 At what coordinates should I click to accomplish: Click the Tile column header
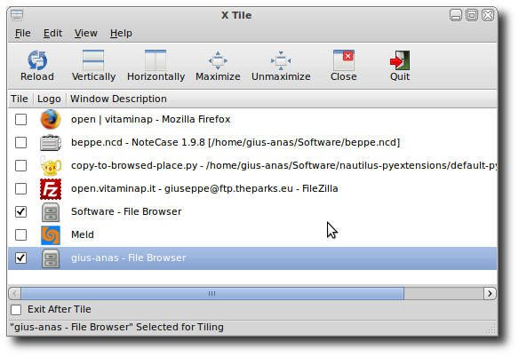20,99
